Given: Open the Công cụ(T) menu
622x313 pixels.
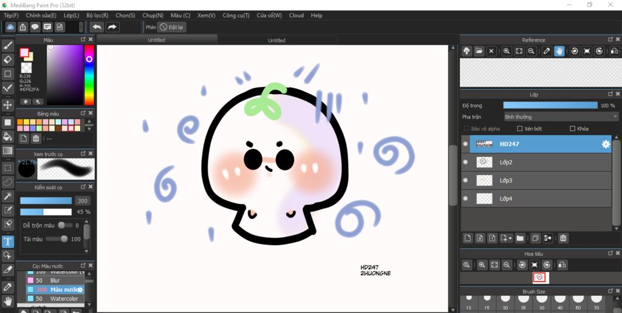Looking at the screenshot, I should coord(236,15).
